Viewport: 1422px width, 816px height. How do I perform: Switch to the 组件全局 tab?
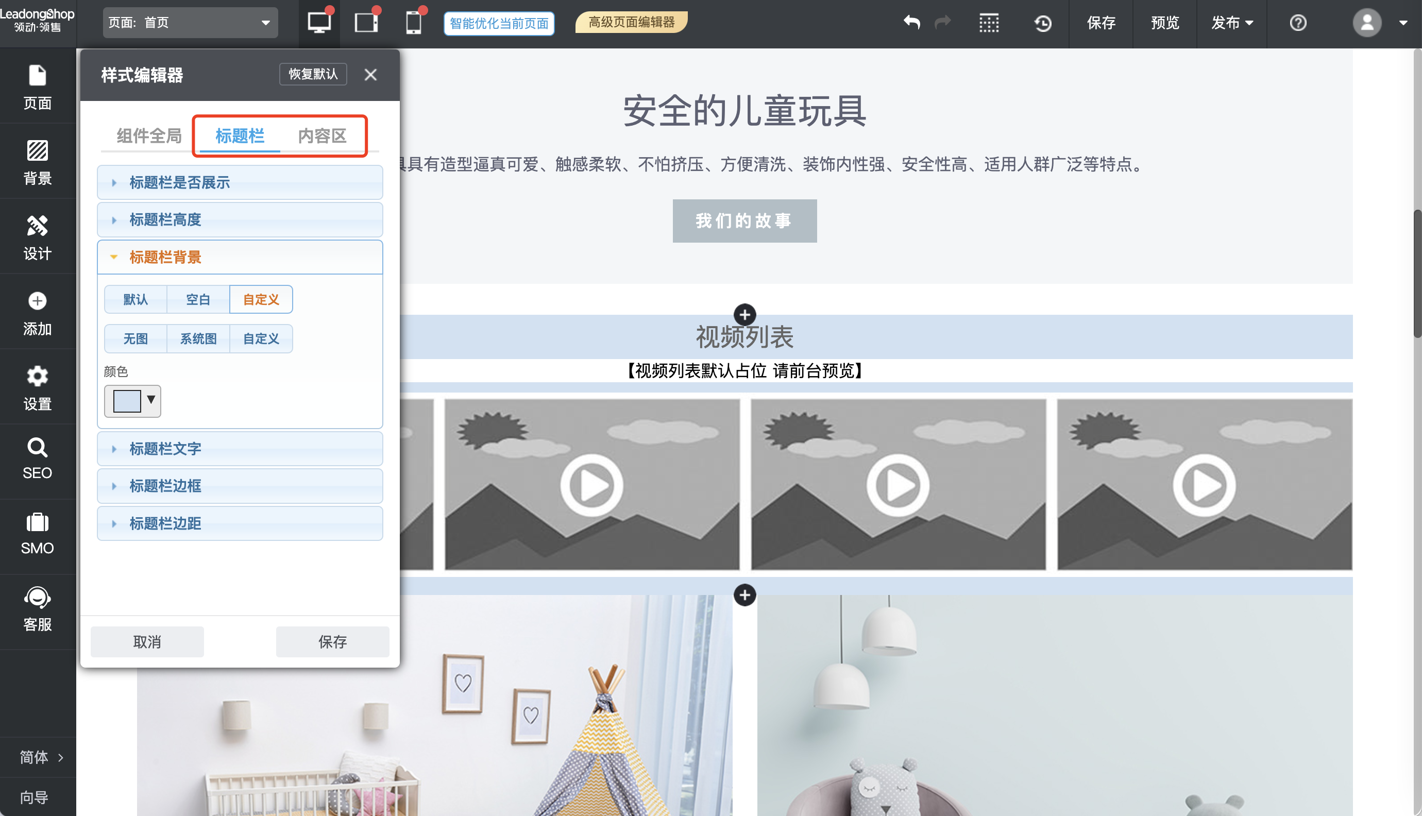[x=148, y=135]
